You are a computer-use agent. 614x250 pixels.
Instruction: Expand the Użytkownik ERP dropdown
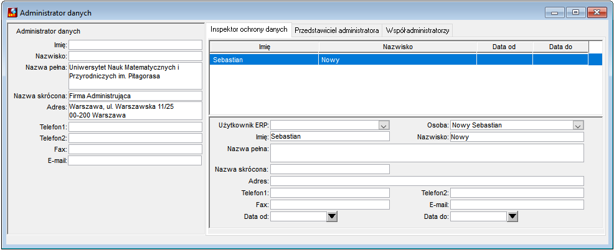[384, 125]
